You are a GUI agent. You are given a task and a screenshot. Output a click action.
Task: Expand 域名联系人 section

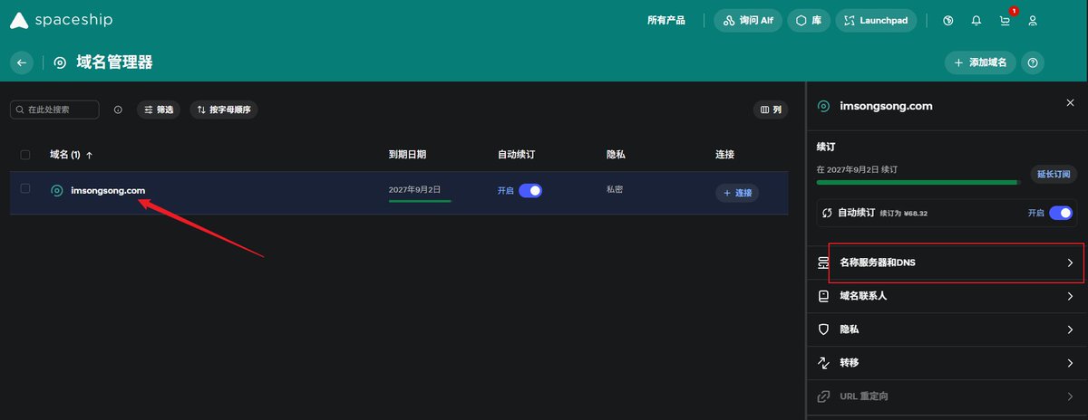[947, 296]
